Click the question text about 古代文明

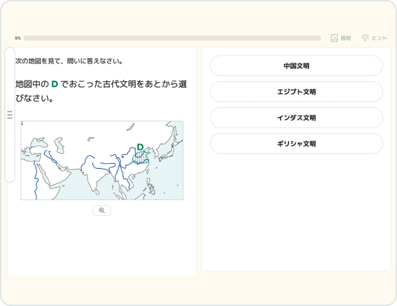click(101, 91)
